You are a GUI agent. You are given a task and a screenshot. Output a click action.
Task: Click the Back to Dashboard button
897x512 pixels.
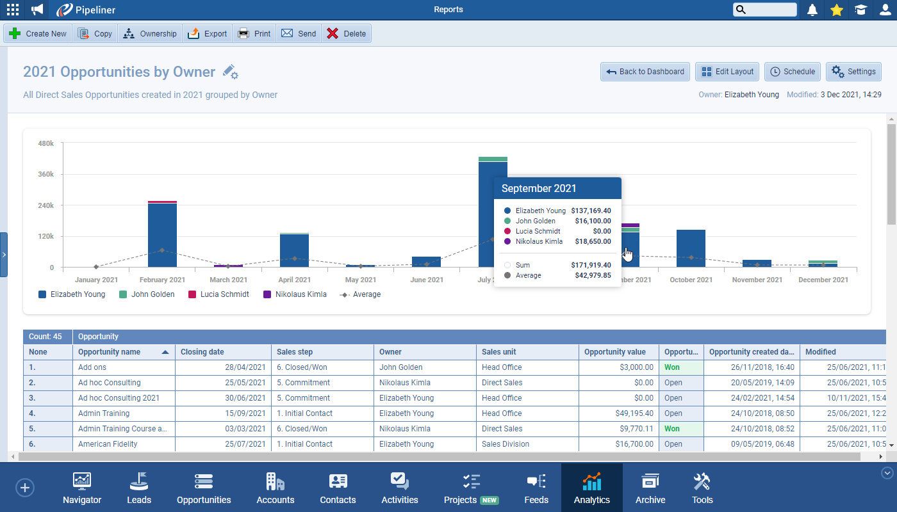tap(645, 72)
